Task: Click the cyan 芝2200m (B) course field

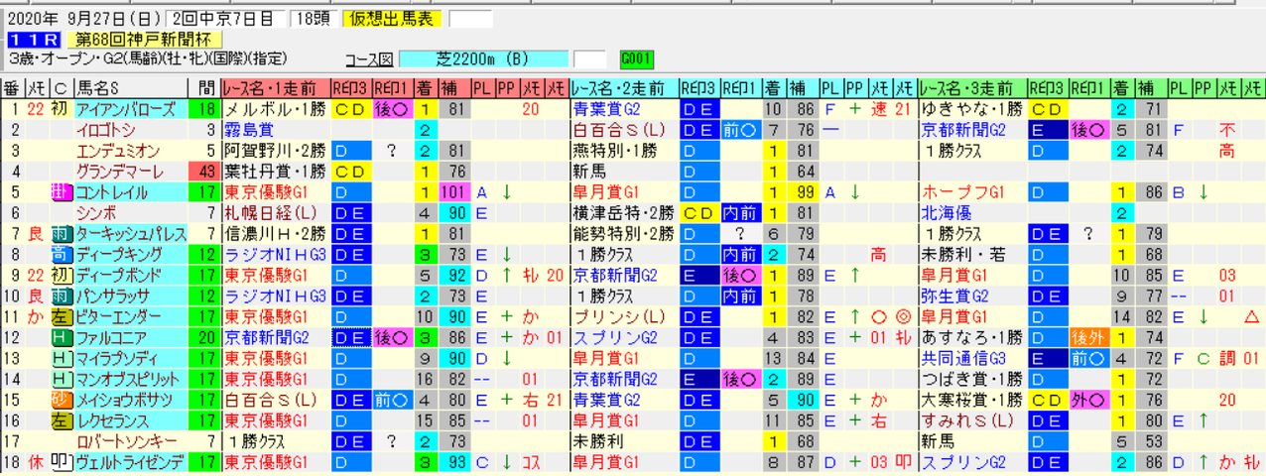Action: [487, 59]
